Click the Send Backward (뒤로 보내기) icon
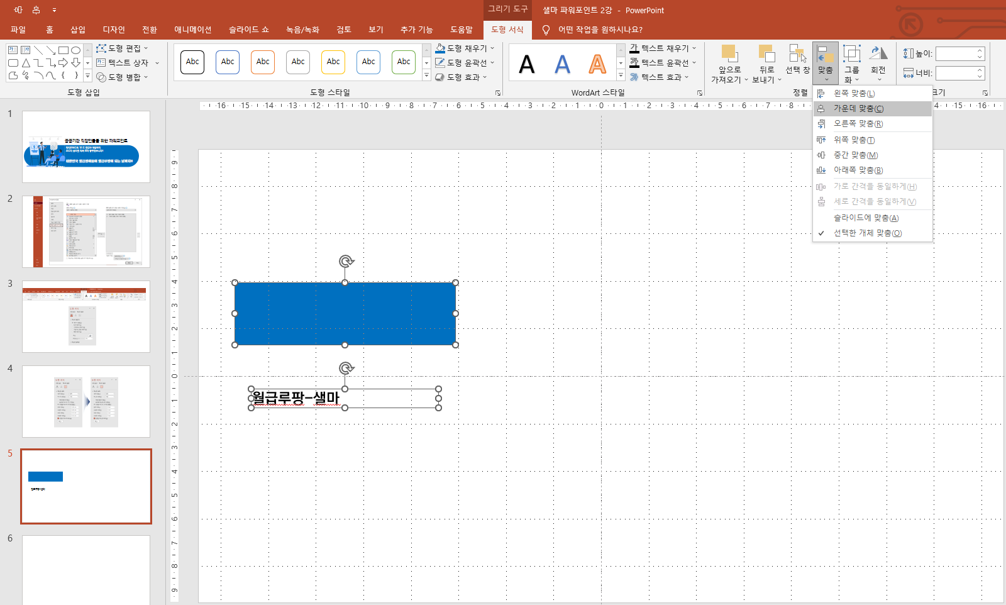The width and height of the screenshot is (1006, 605). [766, 53]
